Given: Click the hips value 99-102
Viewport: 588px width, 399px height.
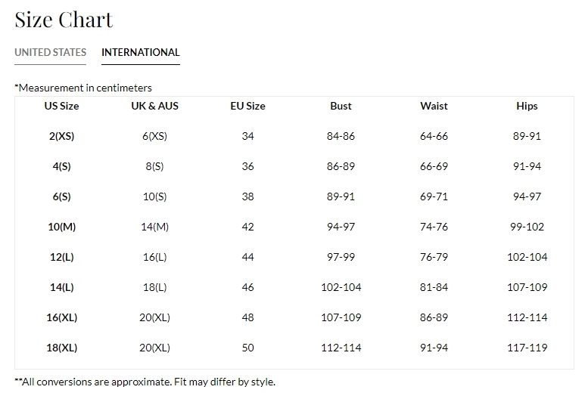Looking at the screenshot, I should pos(527,227).
